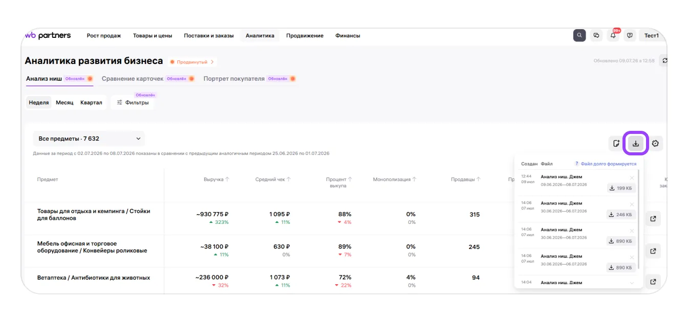Click the 88% buyout percentage

(x=345, y=215)
